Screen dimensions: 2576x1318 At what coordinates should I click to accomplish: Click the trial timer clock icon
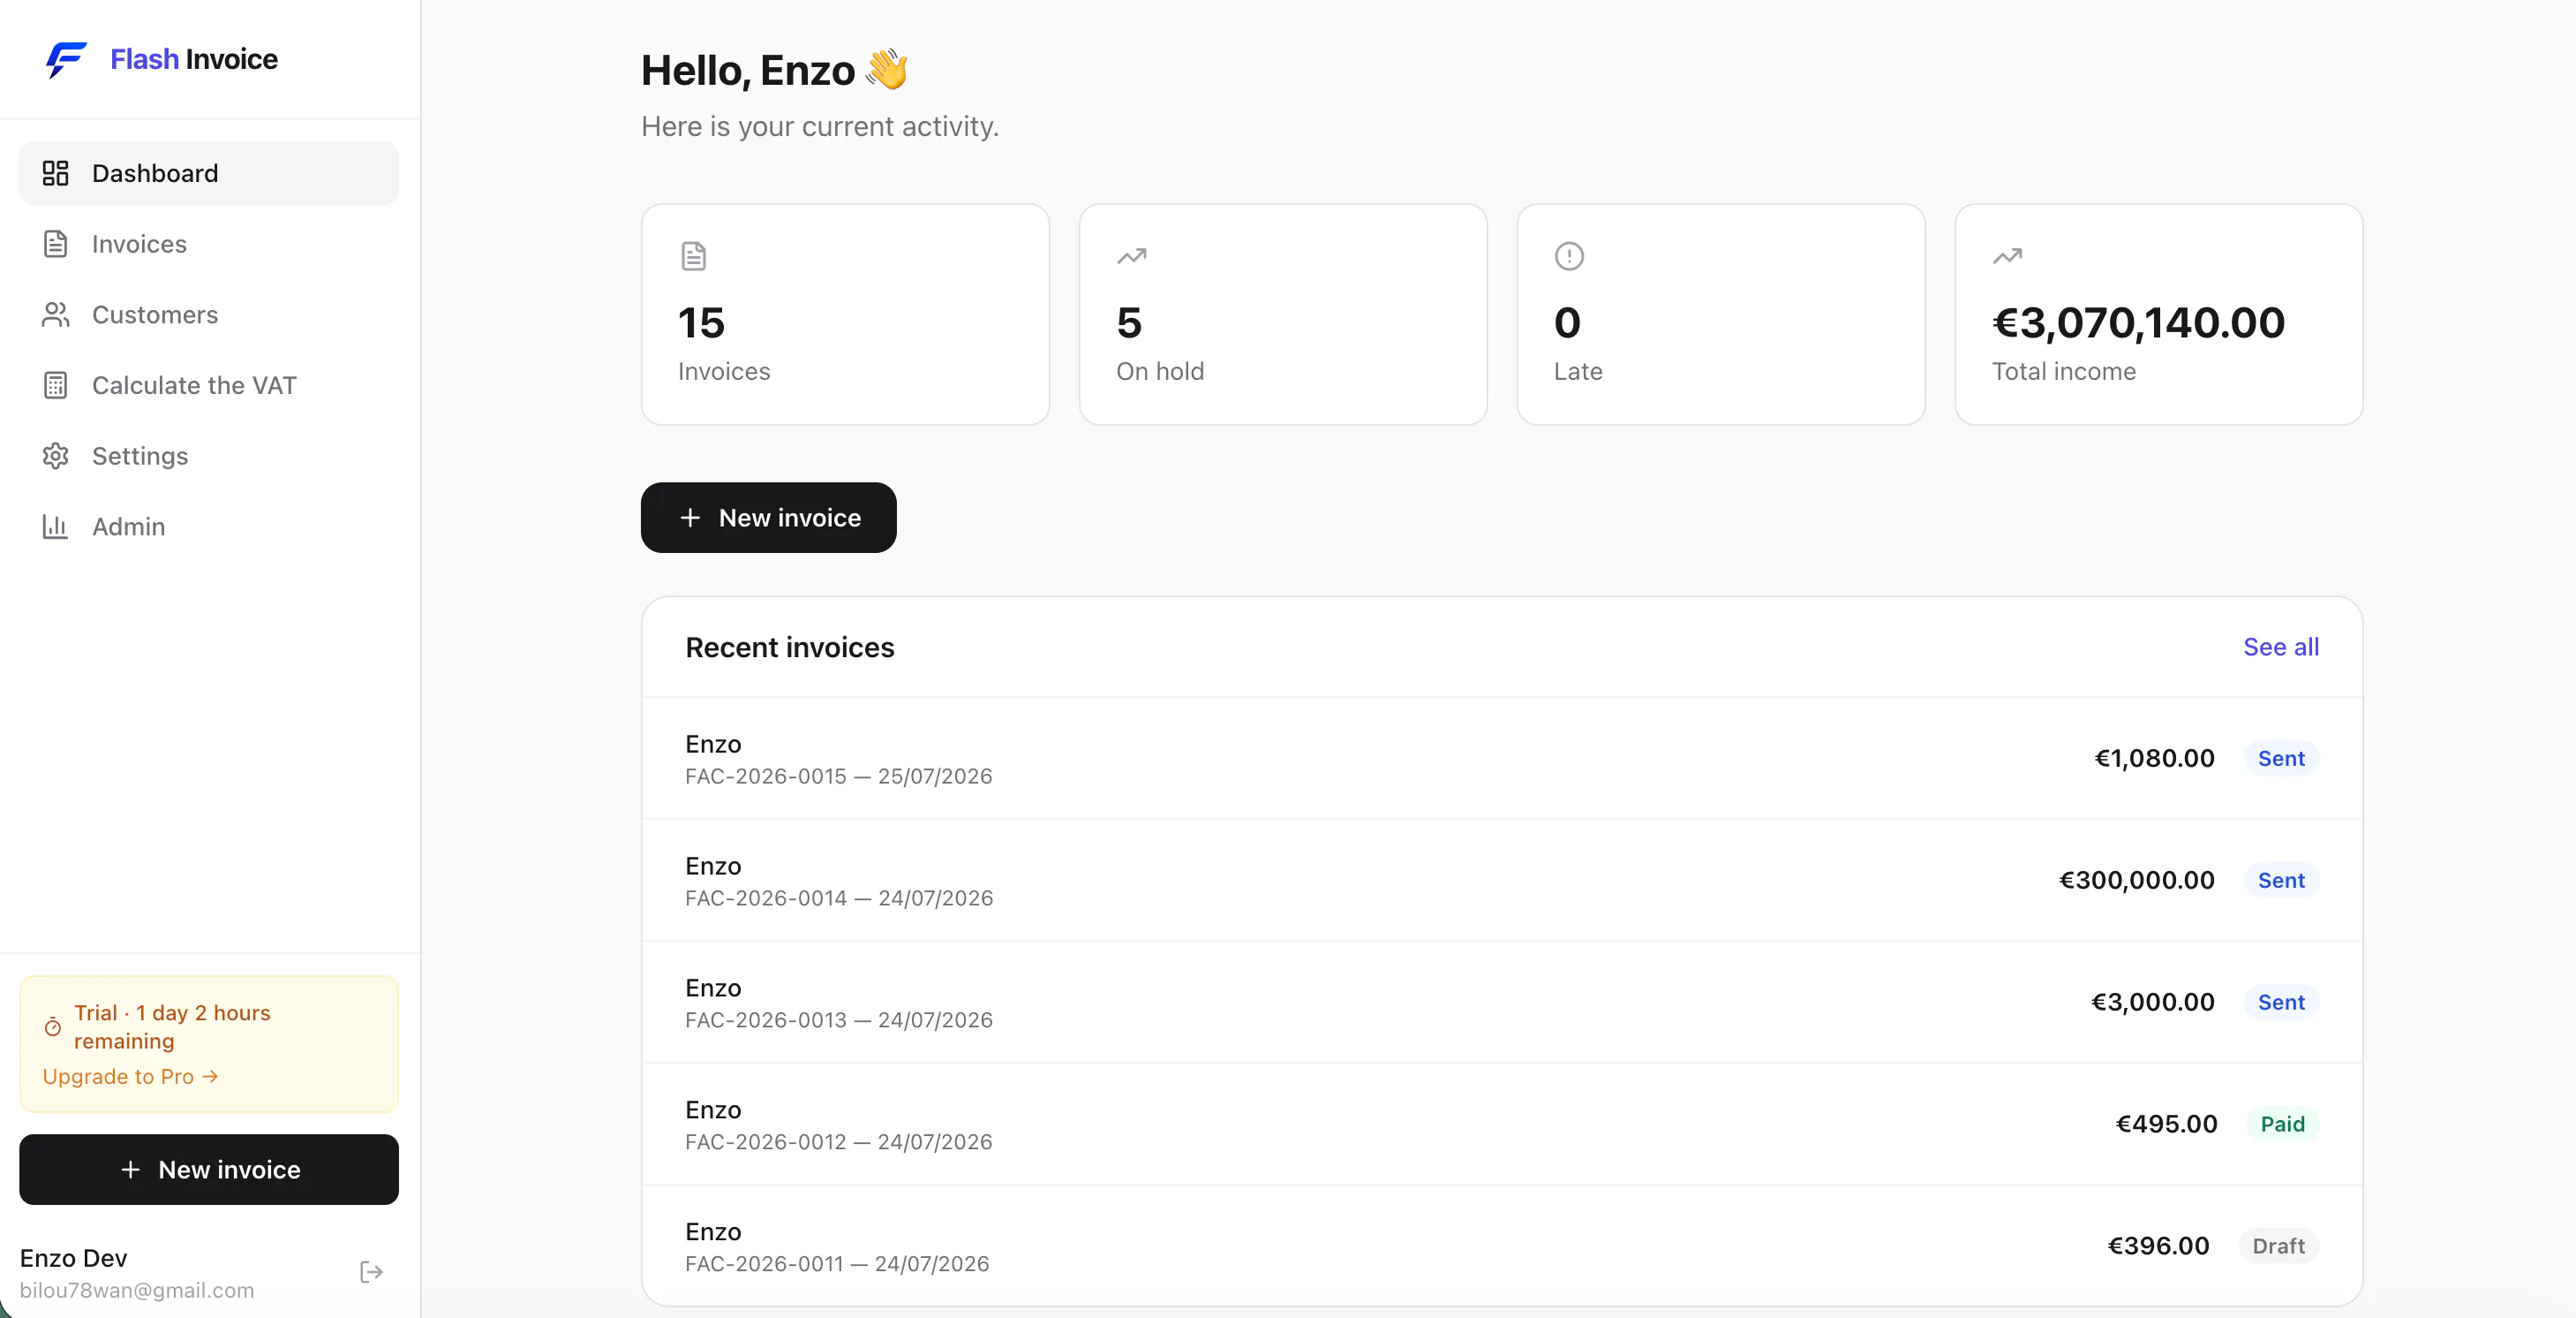click(53, 1026)
